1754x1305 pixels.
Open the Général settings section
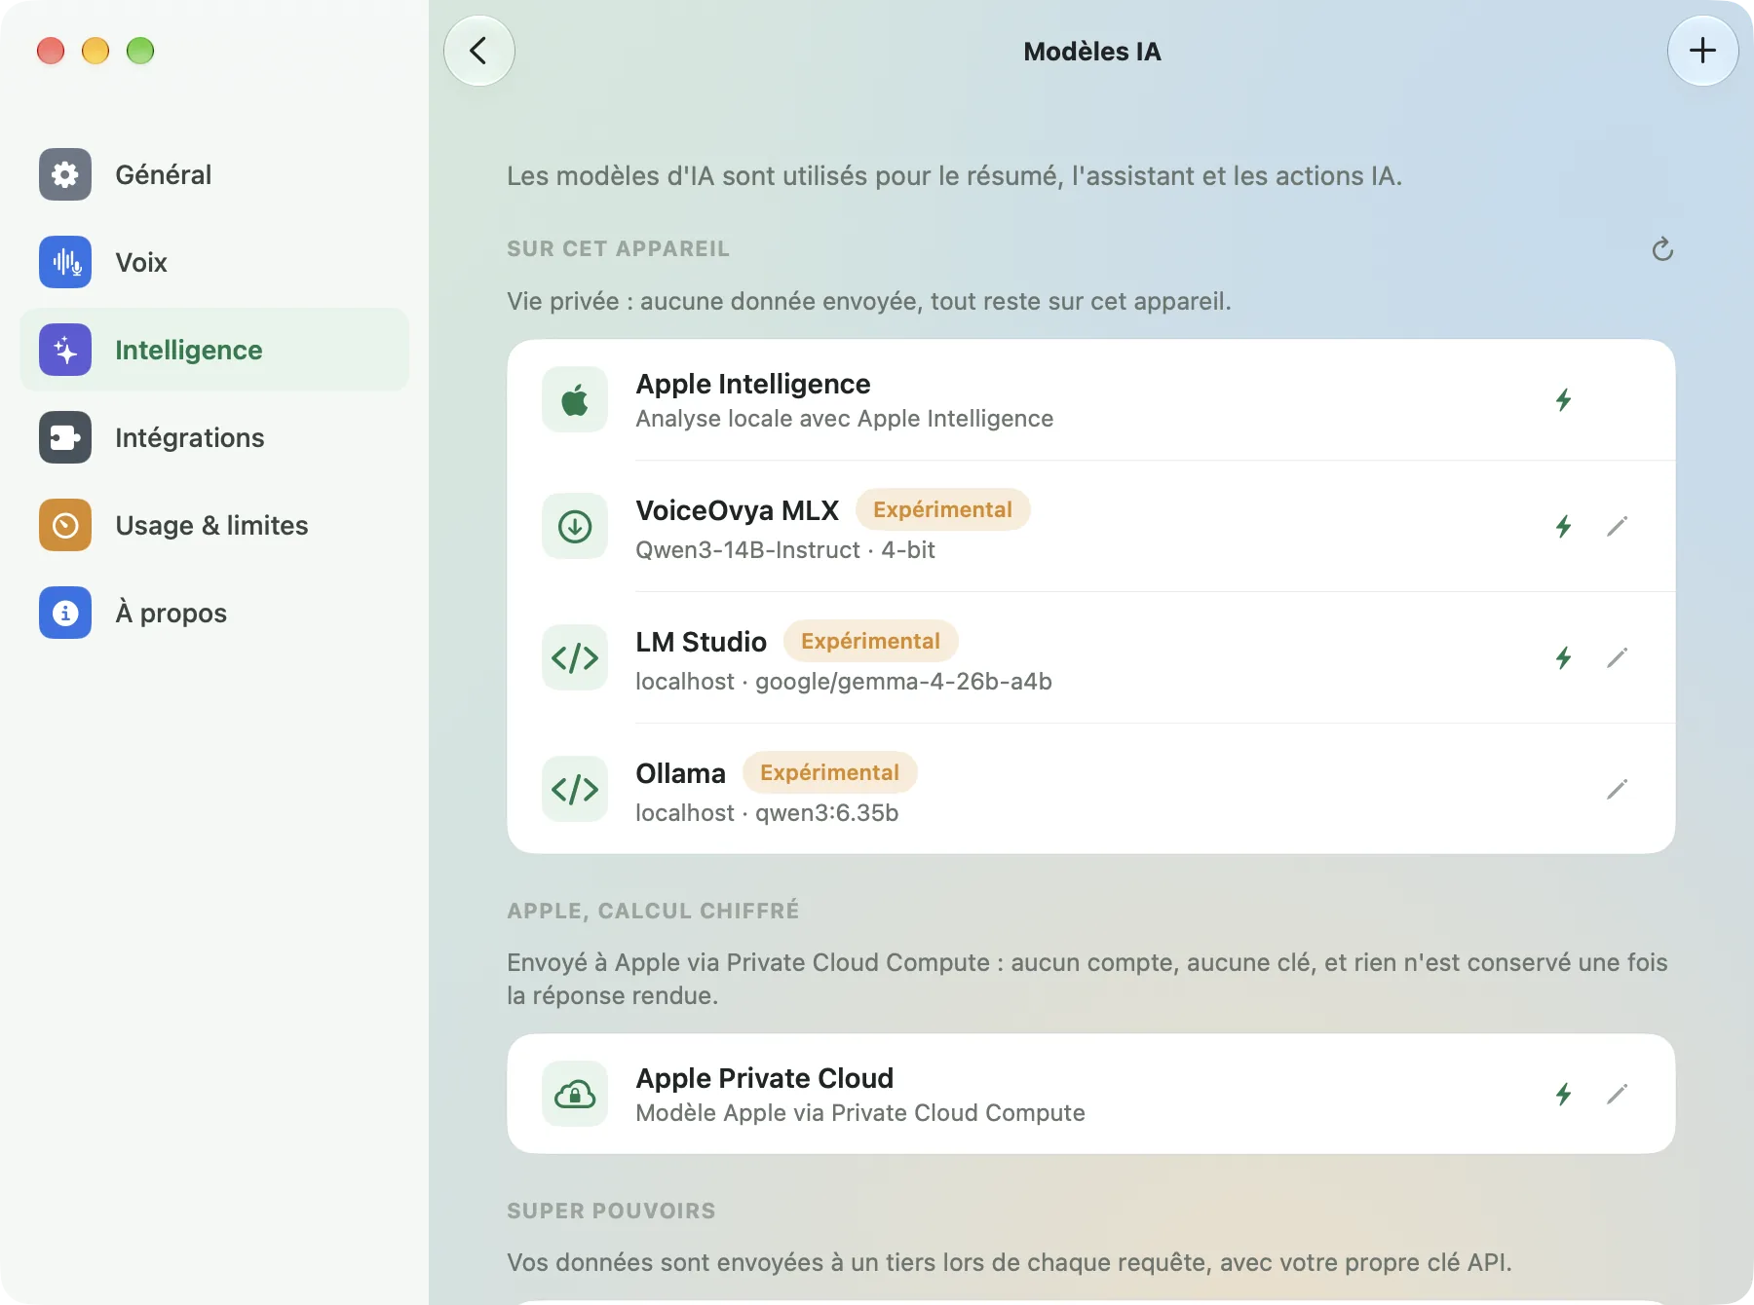(x=214, y=174)
